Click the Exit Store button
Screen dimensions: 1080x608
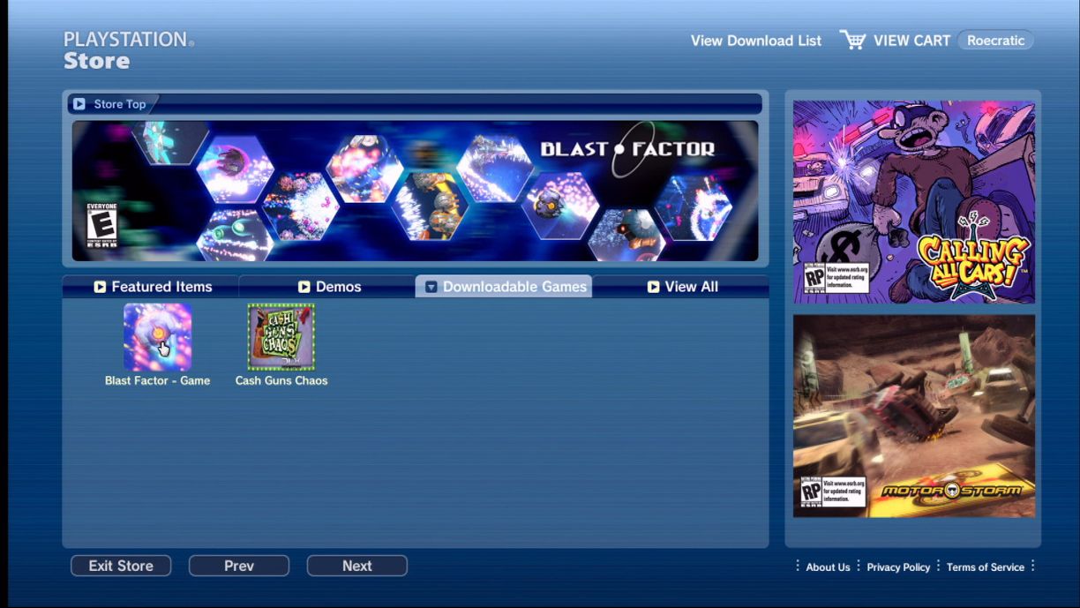point(121,566)
